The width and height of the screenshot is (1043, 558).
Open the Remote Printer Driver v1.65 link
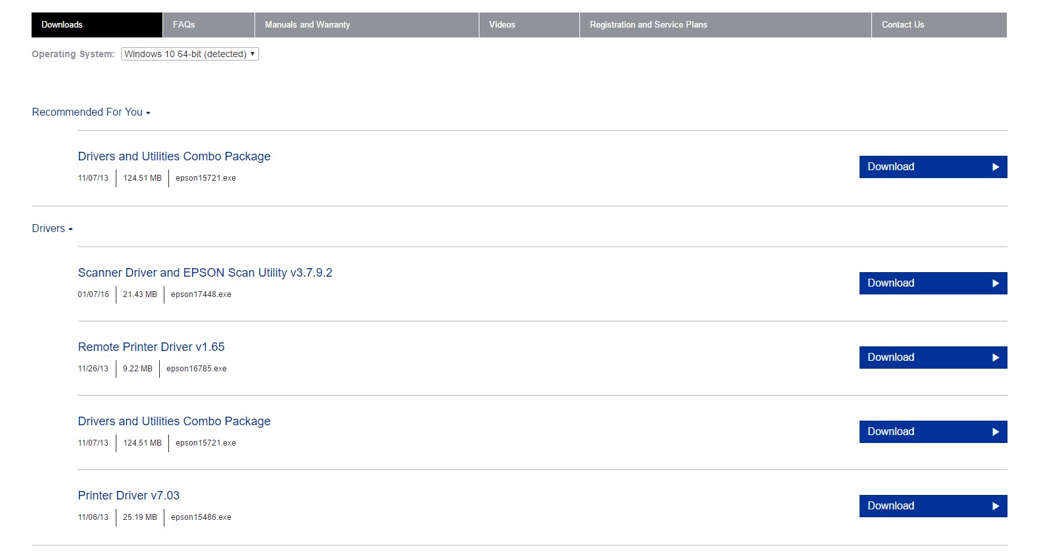(151, 347)
